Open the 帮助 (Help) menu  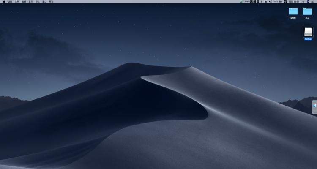51,1
